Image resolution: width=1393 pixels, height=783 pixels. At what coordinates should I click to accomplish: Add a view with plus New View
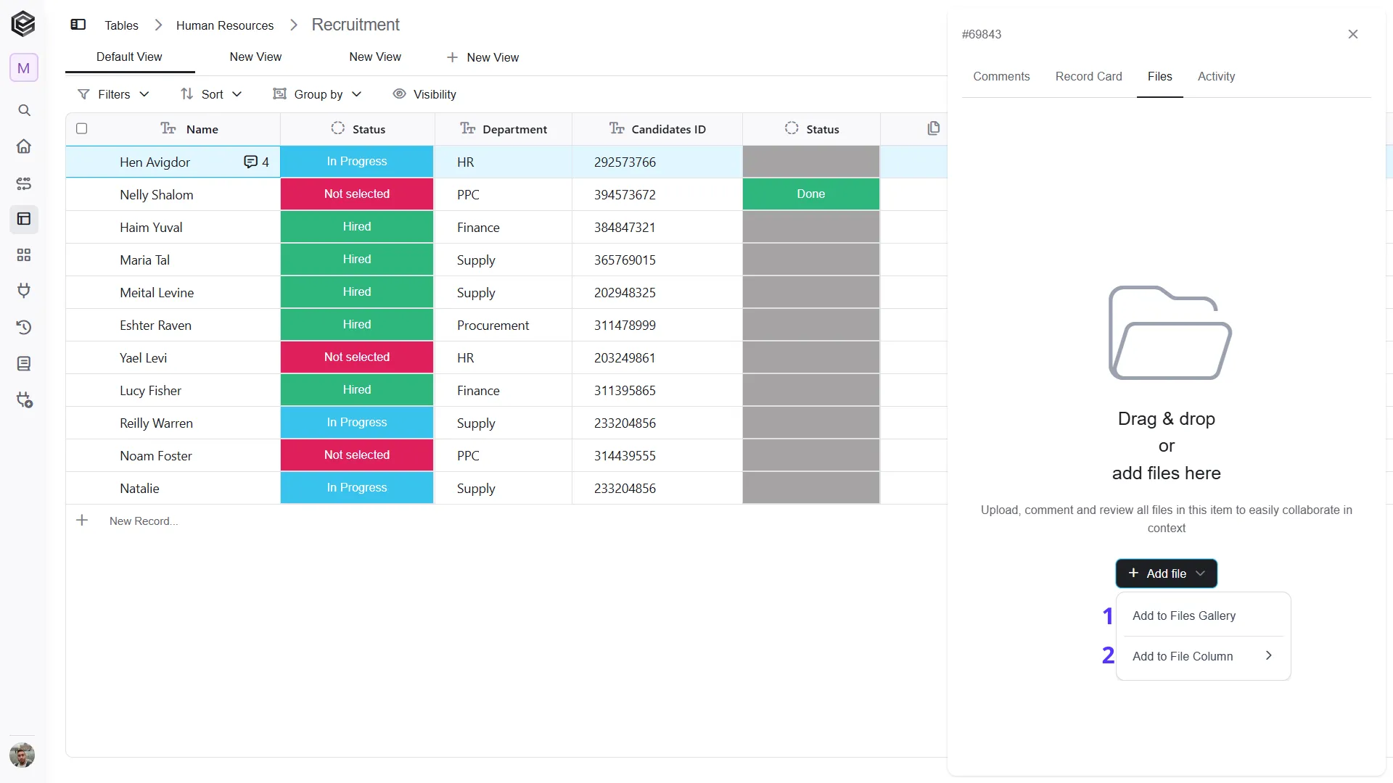point(482,57)
